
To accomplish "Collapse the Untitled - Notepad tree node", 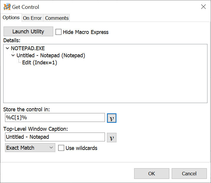I will (13, 55).
